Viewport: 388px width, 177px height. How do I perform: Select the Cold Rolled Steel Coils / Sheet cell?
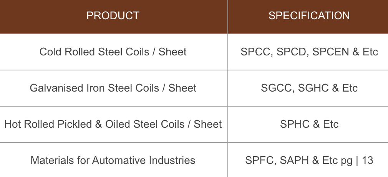(113, 52)
